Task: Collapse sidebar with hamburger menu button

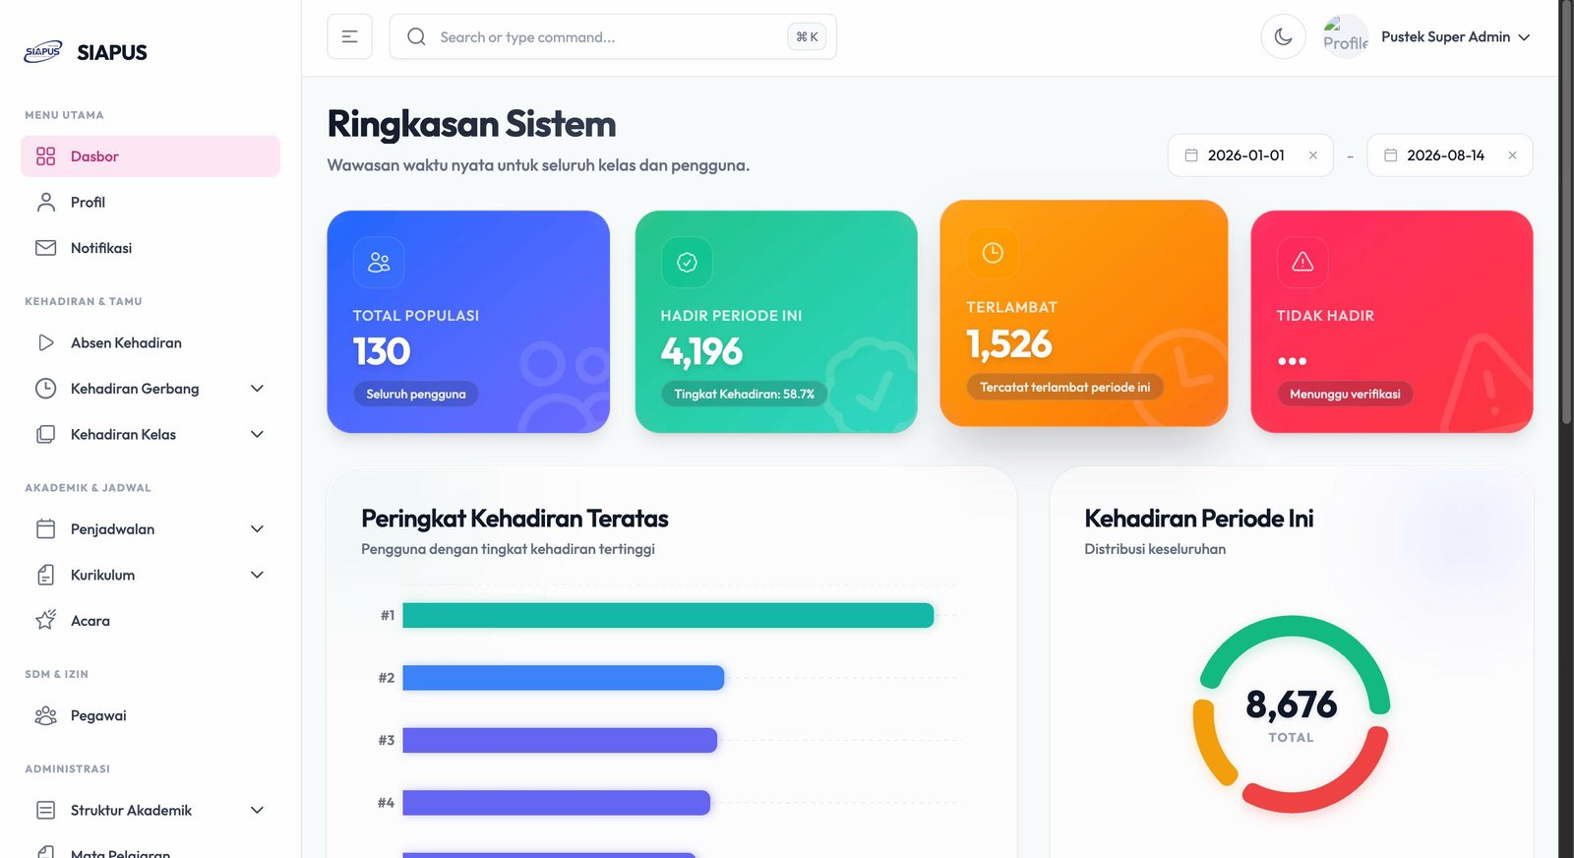Action: [349, 36]
